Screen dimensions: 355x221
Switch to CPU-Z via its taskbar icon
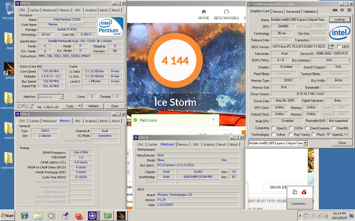(92, 215)
